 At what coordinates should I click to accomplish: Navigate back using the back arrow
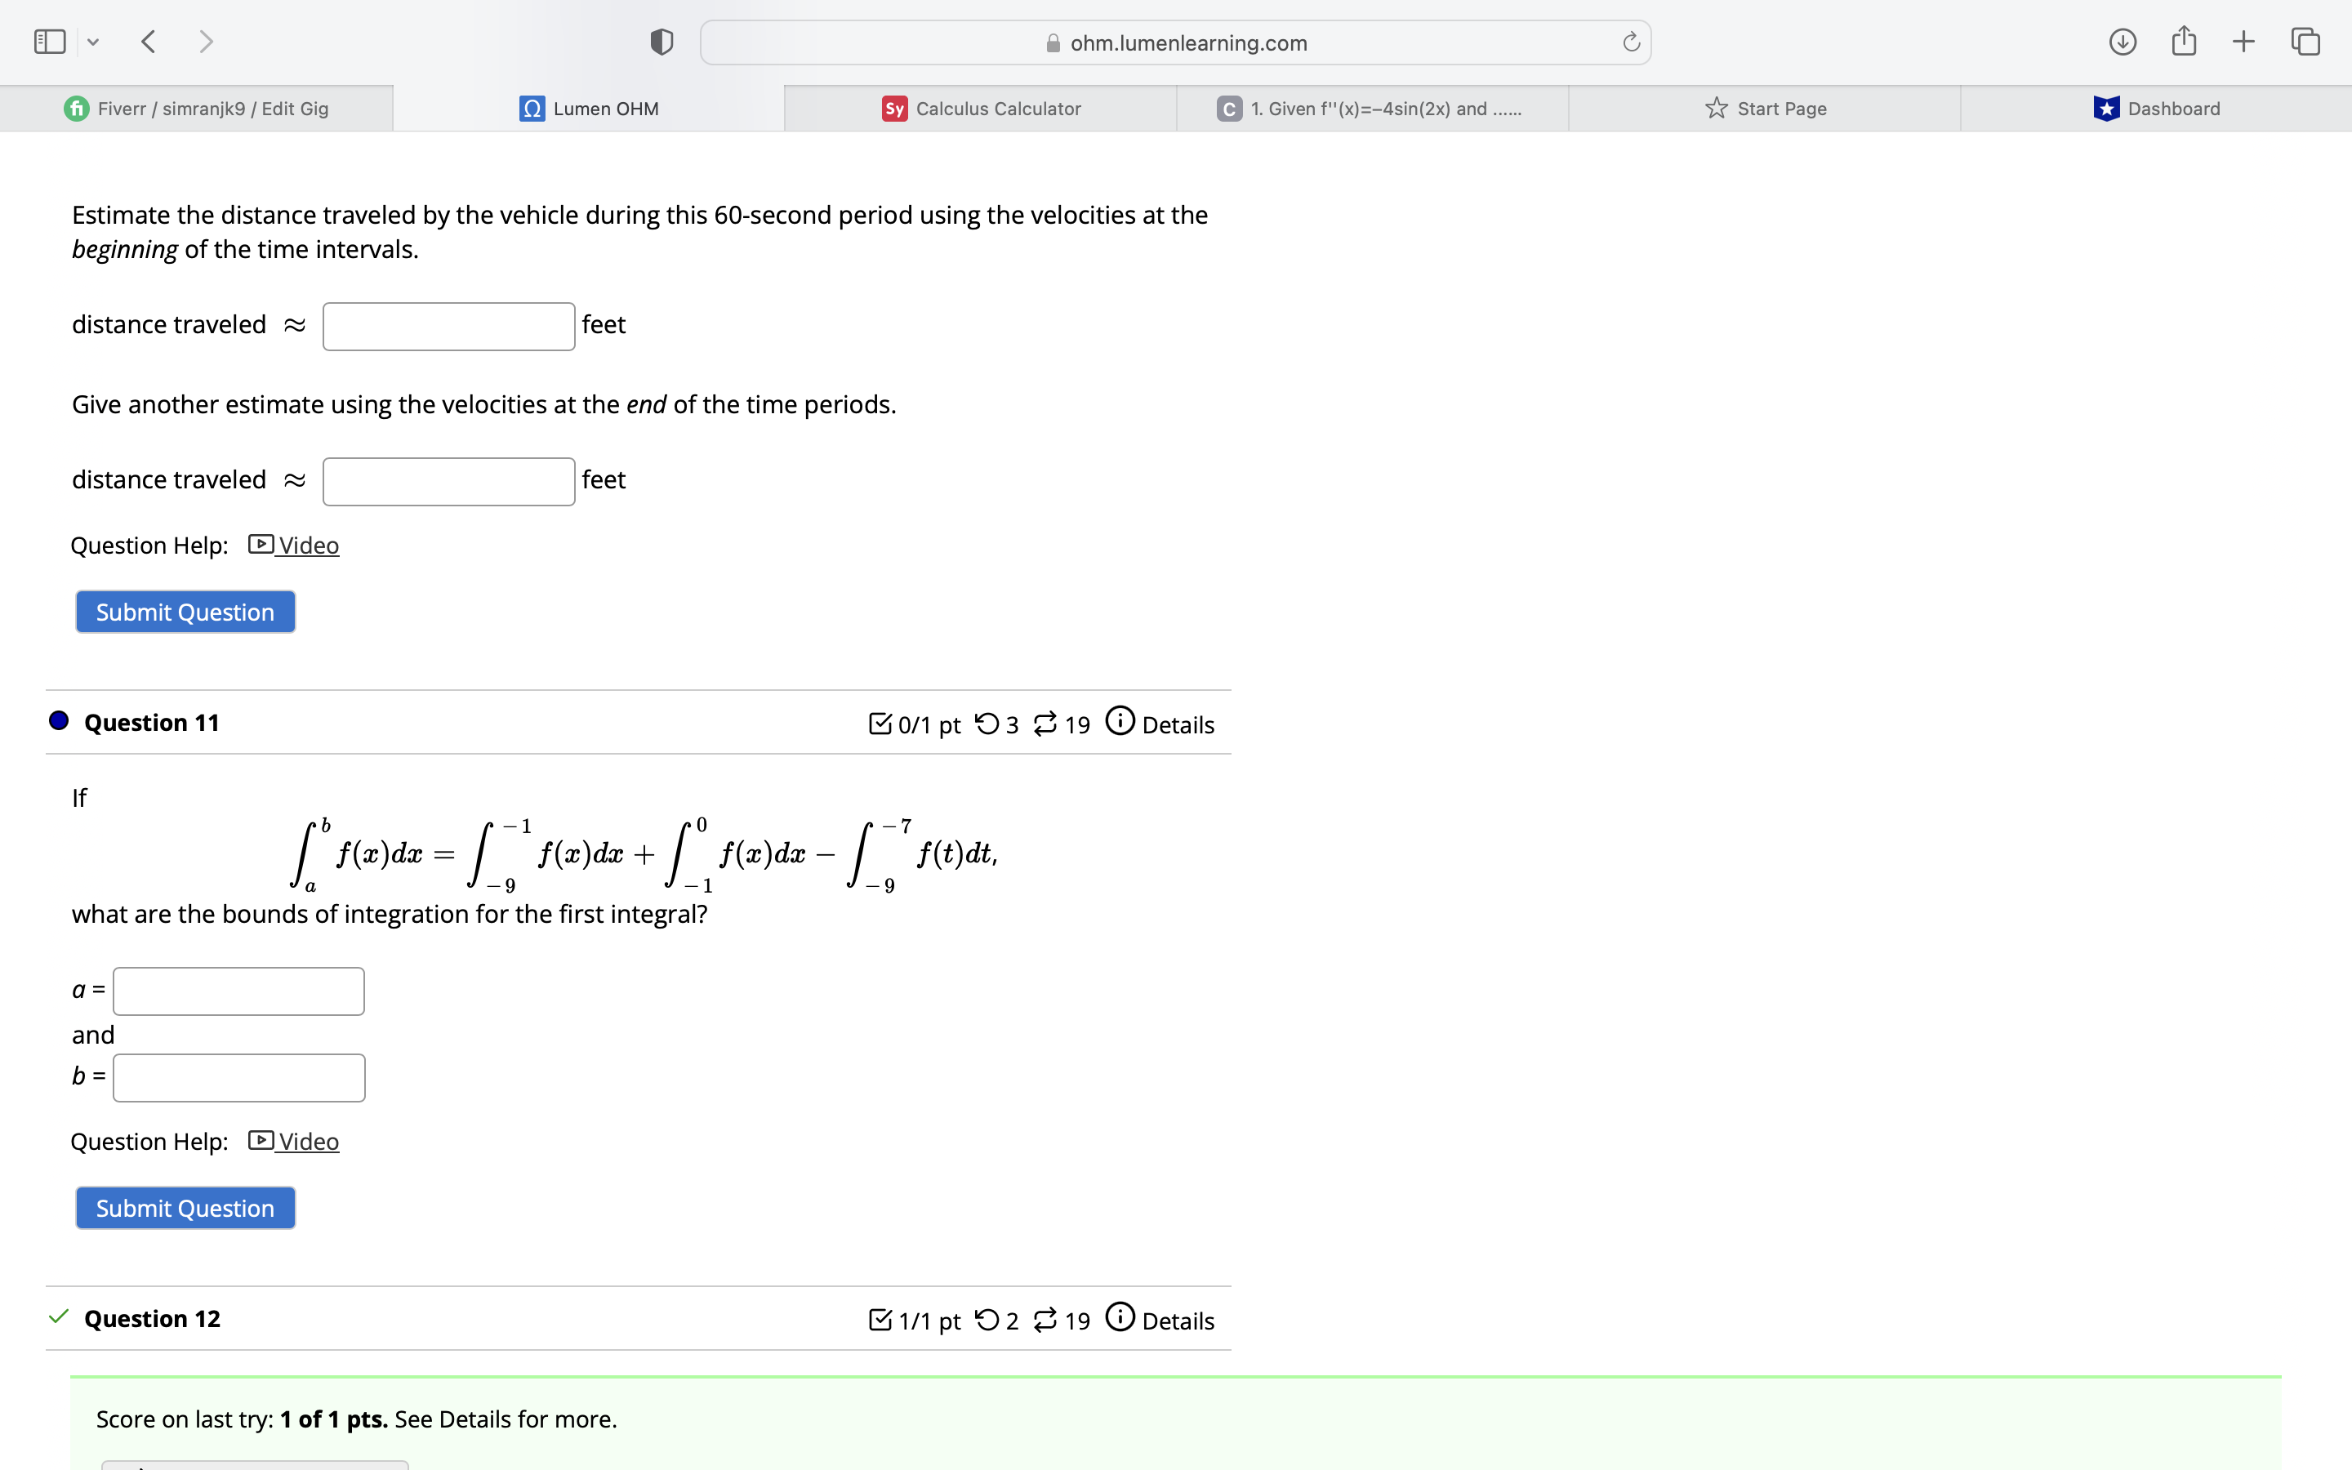(x=148, y=41)
